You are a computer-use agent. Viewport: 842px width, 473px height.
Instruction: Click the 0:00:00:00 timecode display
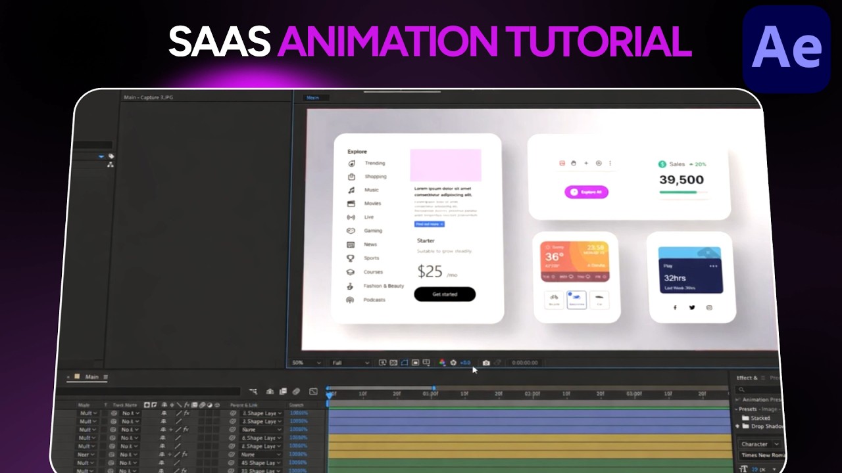(525, 363)
